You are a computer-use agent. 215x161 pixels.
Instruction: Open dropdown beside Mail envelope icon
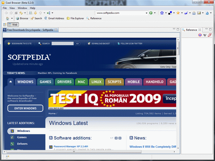pos(203,13)
